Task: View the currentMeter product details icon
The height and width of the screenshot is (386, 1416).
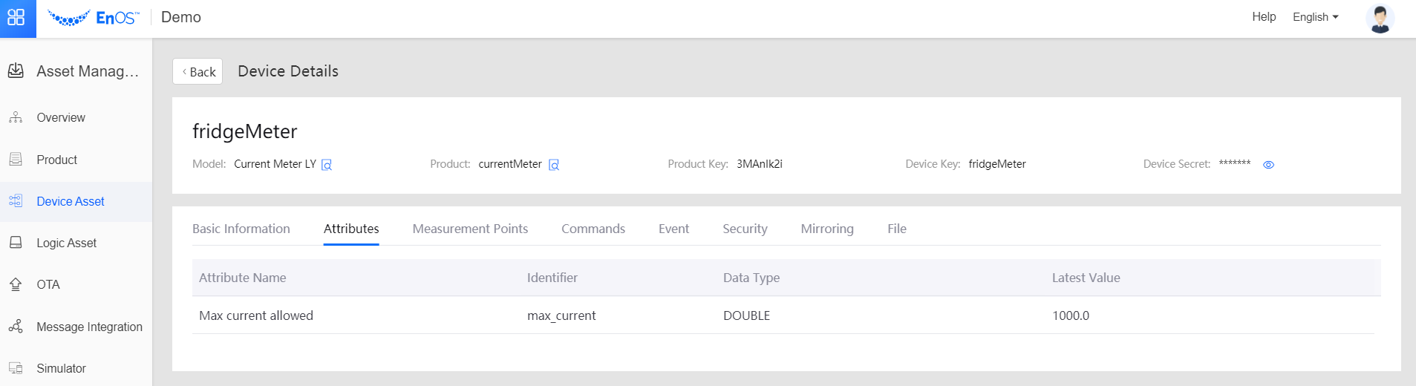Action: [x=554, y=165]
